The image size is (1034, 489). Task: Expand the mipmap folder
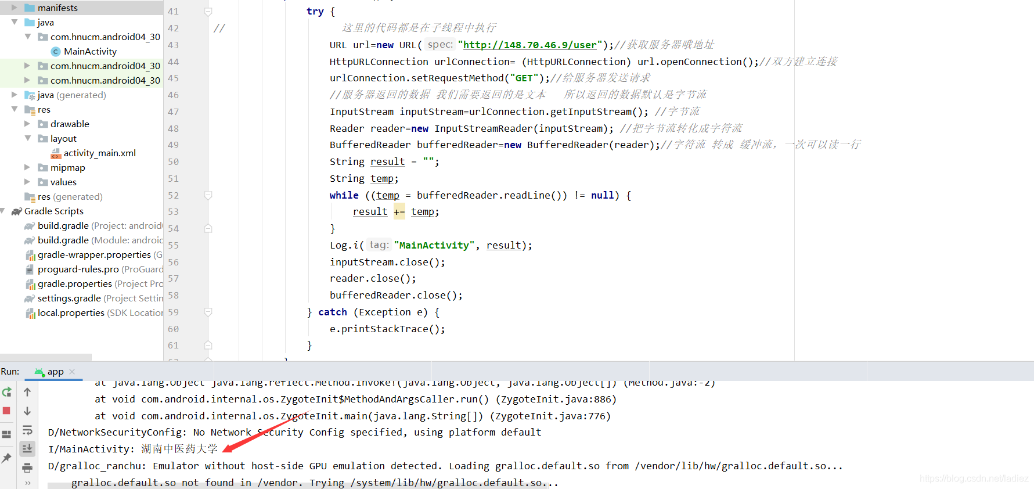pos(27,167)
